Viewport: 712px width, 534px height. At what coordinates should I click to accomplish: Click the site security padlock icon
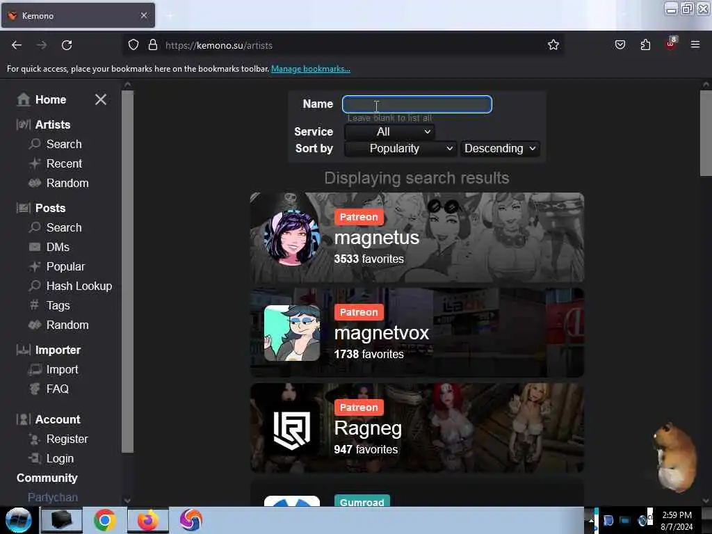(x=153, y=45)
